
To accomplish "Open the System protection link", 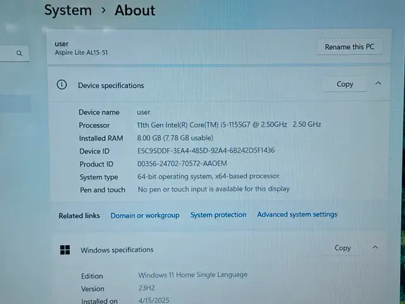I will pos(218,215).
